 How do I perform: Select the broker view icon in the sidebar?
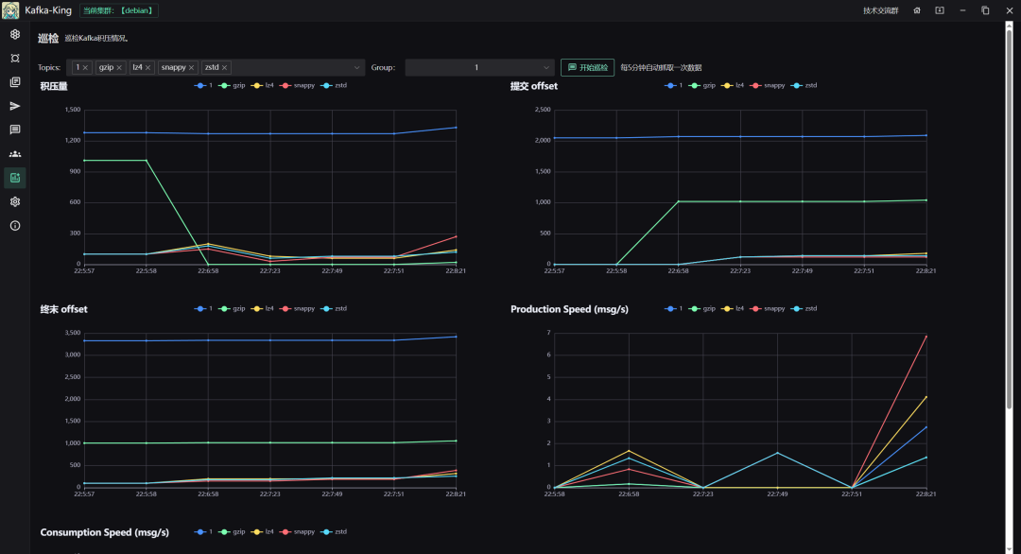tap(14, 58)
